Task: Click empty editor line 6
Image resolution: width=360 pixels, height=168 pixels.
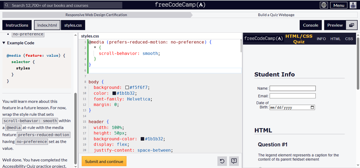Action: click(x=164, y=70)
